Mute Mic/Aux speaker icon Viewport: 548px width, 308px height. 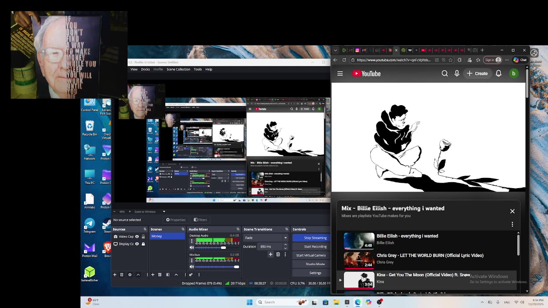(x=192, y=267)
